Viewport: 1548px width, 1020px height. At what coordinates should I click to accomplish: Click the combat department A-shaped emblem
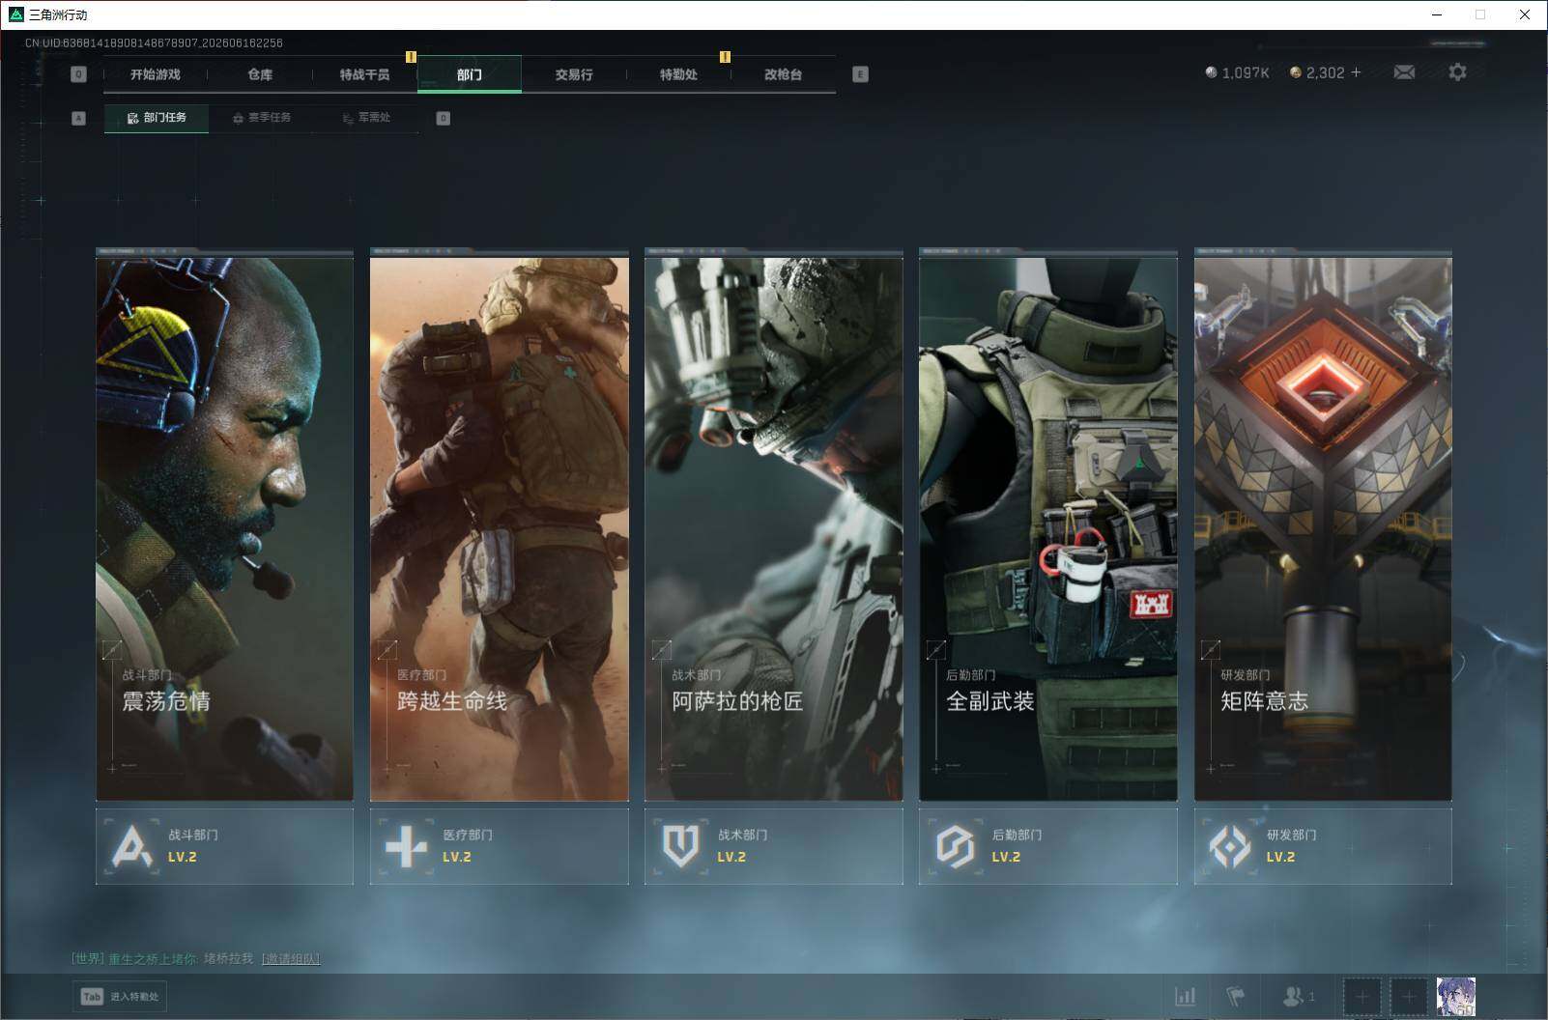point(131,847)
